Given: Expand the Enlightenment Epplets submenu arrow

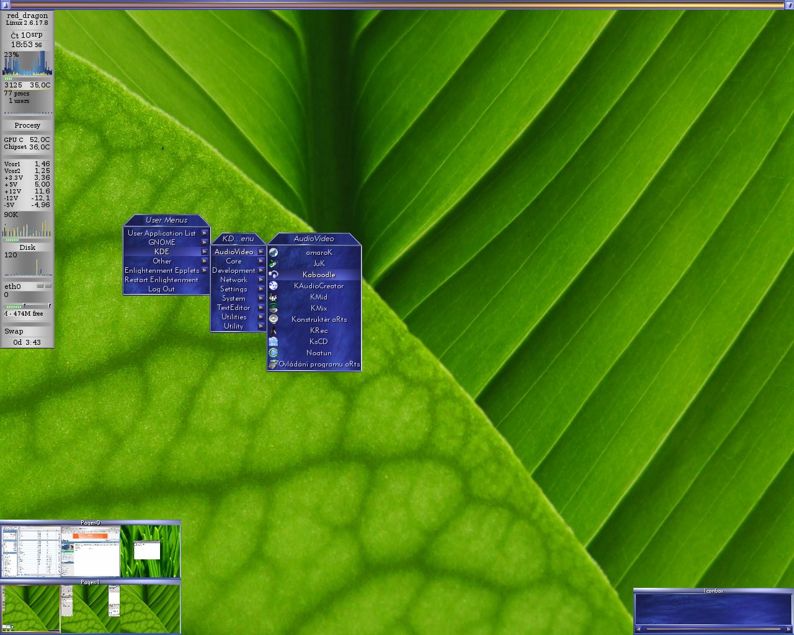Looking at the screenshot, I should coord(204,270).
